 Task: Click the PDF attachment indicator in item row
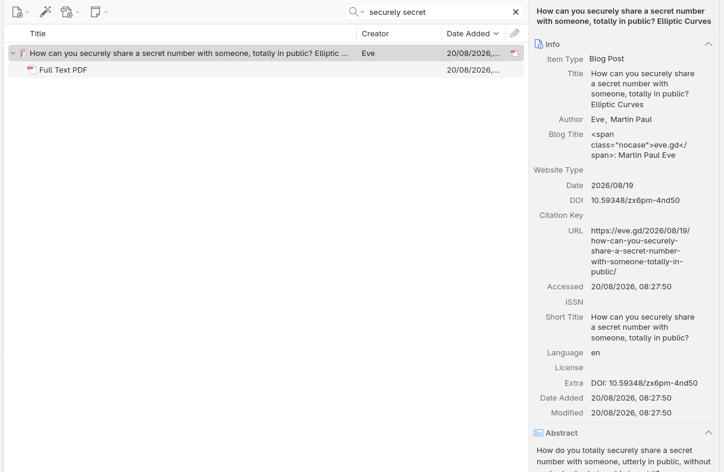[x=515, y=53]
